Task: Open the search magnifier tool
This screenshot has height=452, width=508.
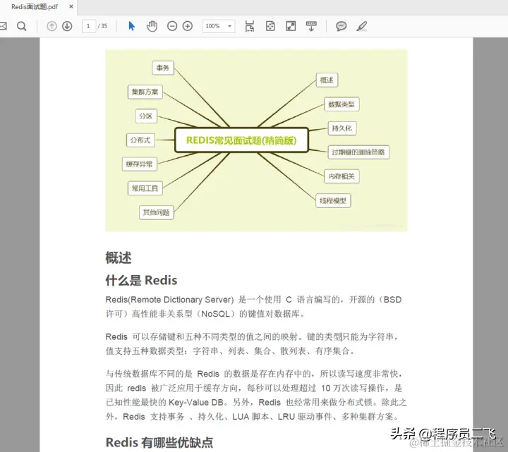Action: [22, 26]
